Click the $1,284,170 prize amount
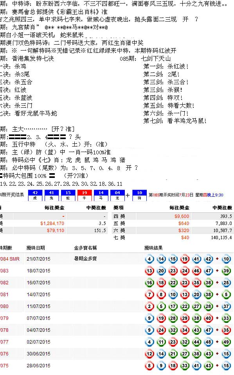The image size is (234, 375). point(52,223)
